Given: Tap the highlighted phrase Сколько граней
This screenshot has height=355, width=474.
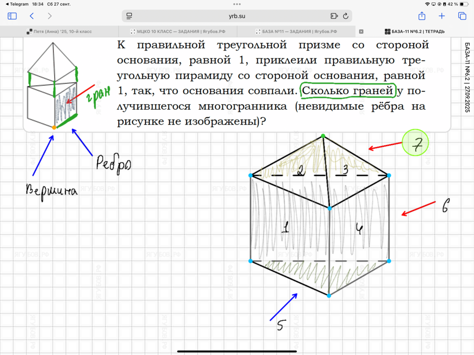Looking at the screenshot, I should click(x=348, y=90).
